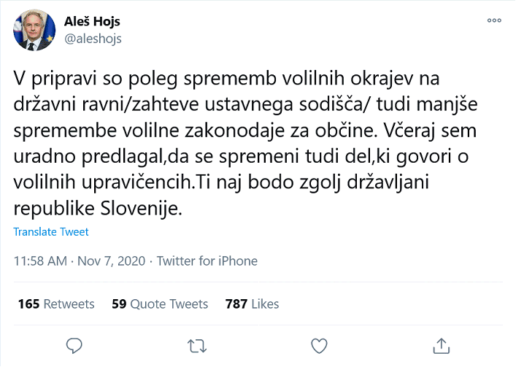Click the "Nov 7, 2020" date text

[x=112, y=261]
